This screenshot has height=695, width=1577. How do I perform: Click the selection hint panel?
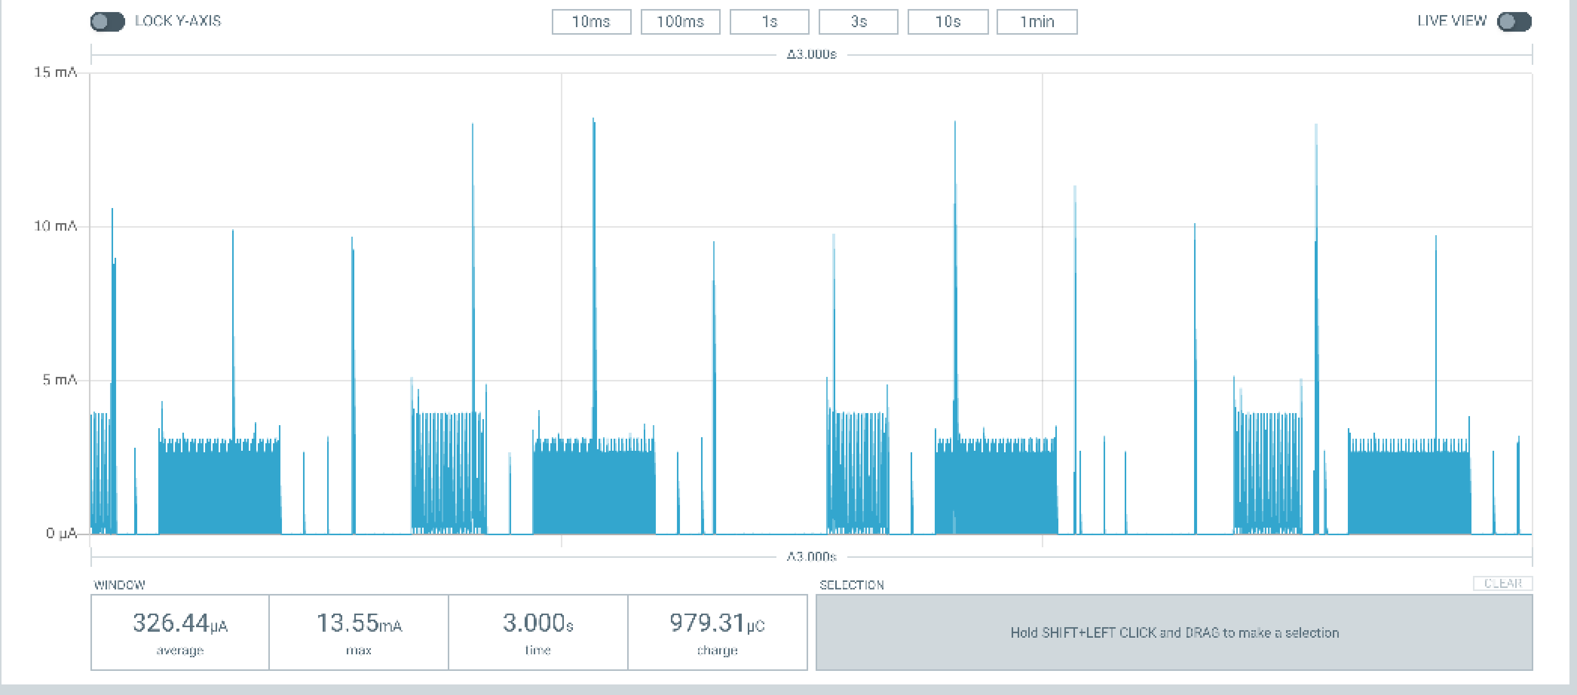pos(1174,633)
